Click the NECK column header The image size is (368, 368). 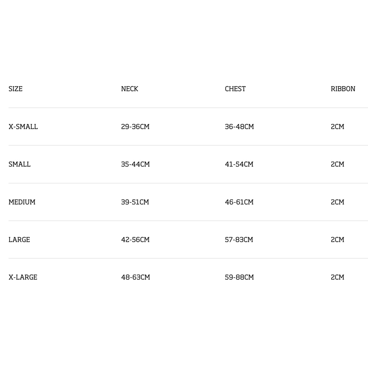point(130,89)
